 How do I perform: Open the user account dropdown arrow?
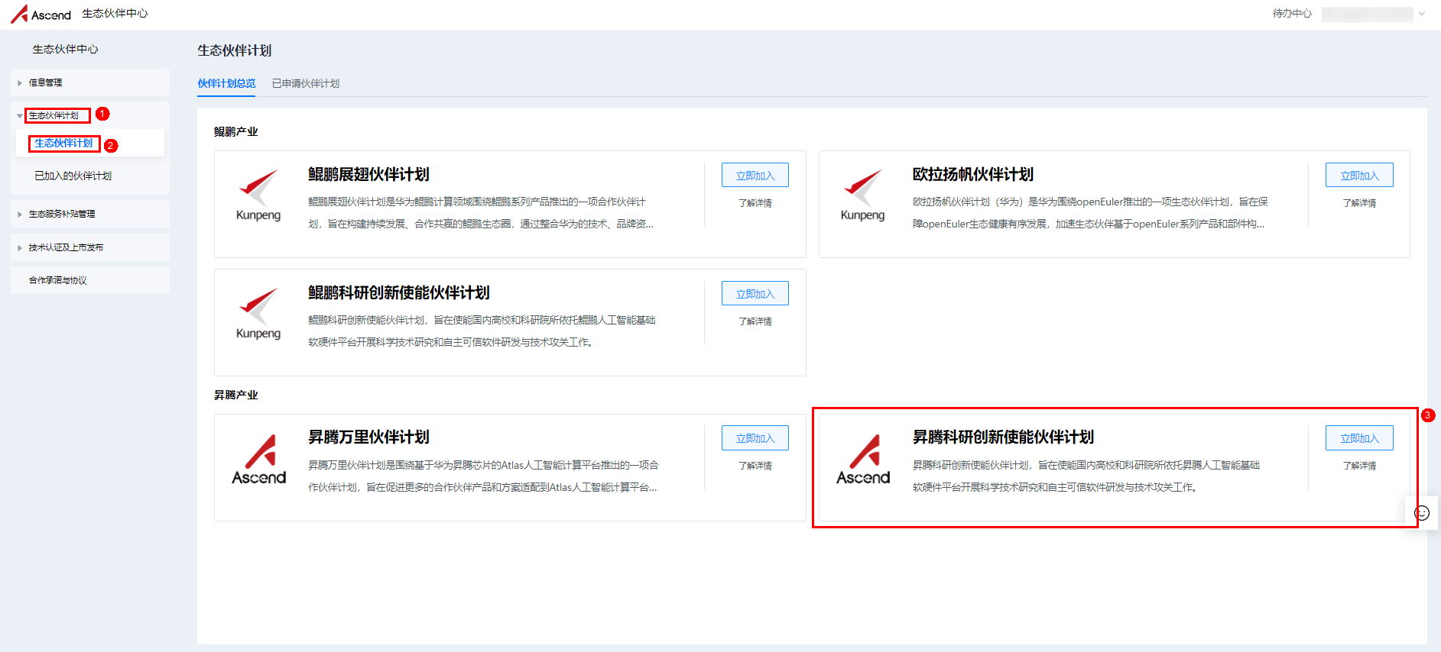pyautogui.click(x=1422, y=14)
